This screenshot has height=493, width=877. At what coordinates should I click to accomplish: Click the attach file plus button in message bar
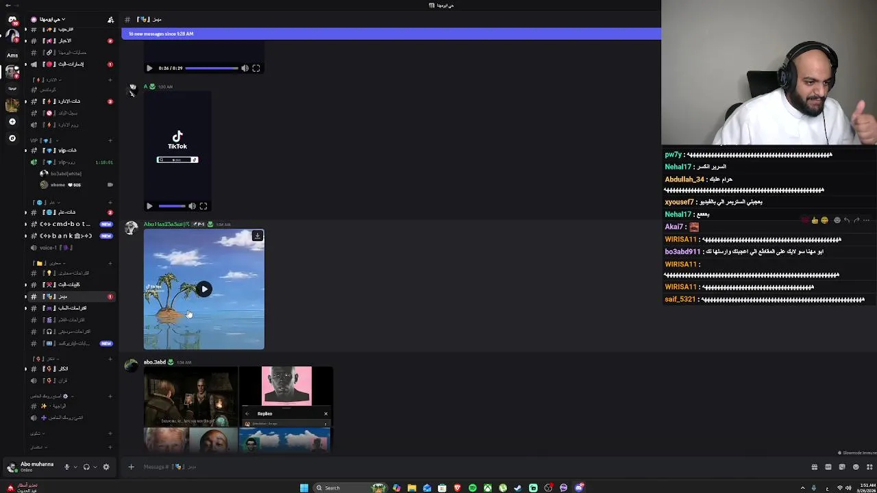point(131,467)
